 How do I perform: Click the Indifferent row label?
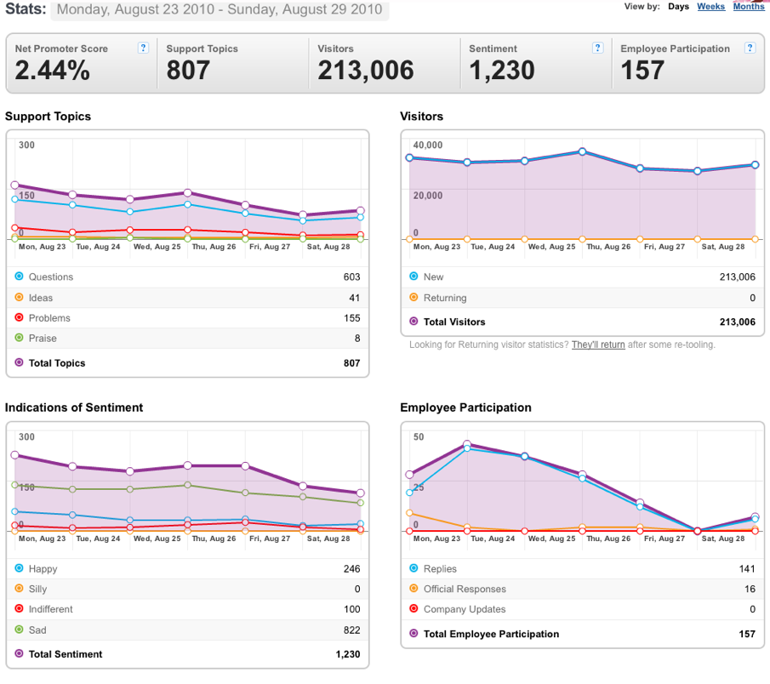[50, 609]
